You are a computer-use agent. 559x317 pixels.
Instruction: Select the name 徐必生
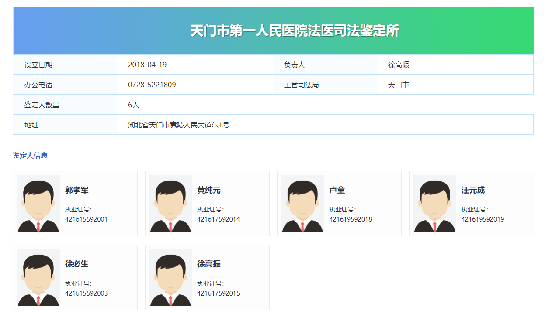point(77,264)
